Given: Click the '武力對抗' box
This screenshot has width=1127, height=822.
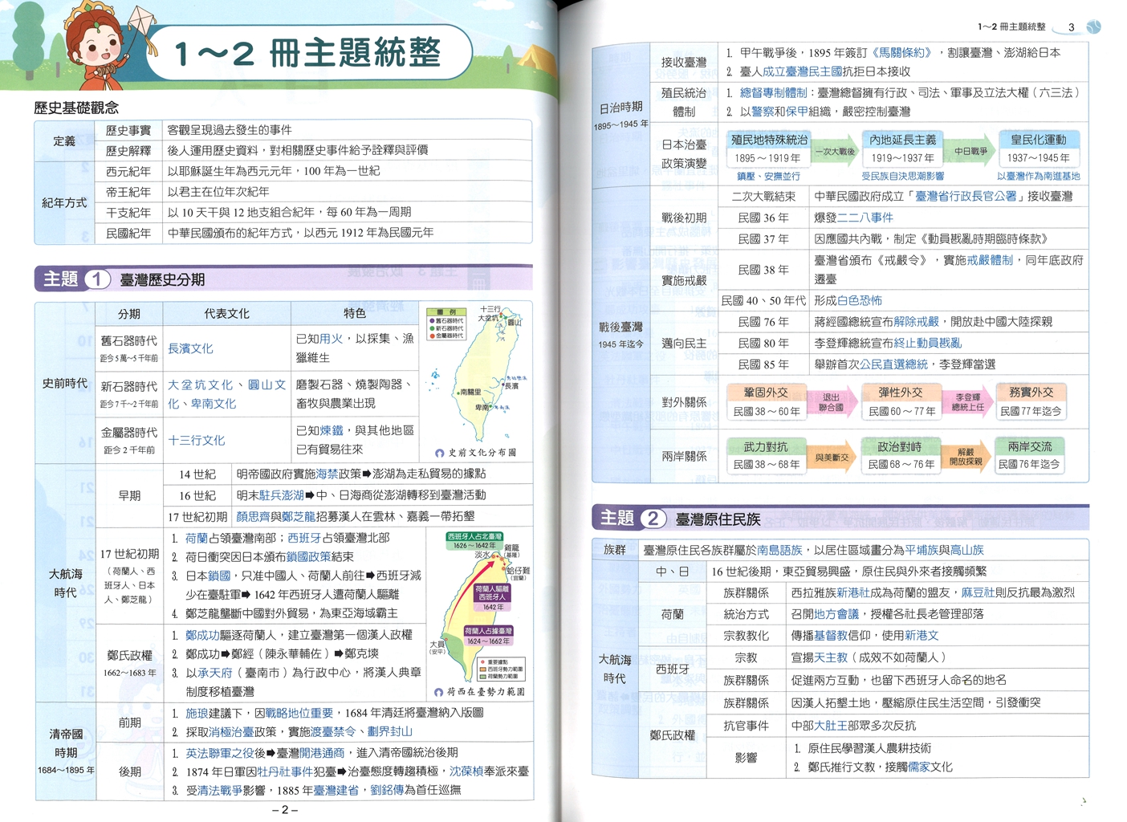Looking at the screenshot, I should pyautogui.click(x=766, y=455).
